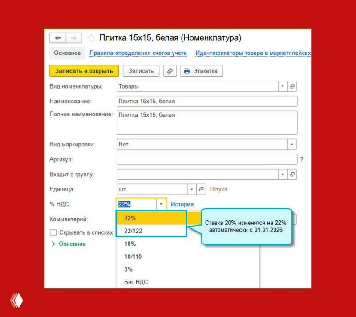Open Правила определения счетов учета tab
The height and width of the screenshot is (317, 356).
point(138,53)
